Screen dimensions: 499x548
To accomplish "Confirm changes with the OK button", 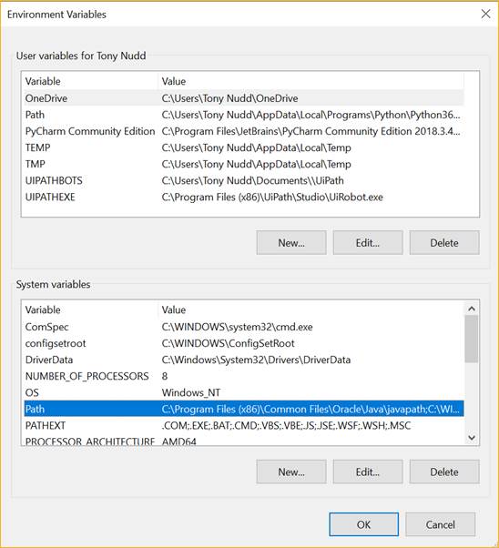I will pos(363,524).
